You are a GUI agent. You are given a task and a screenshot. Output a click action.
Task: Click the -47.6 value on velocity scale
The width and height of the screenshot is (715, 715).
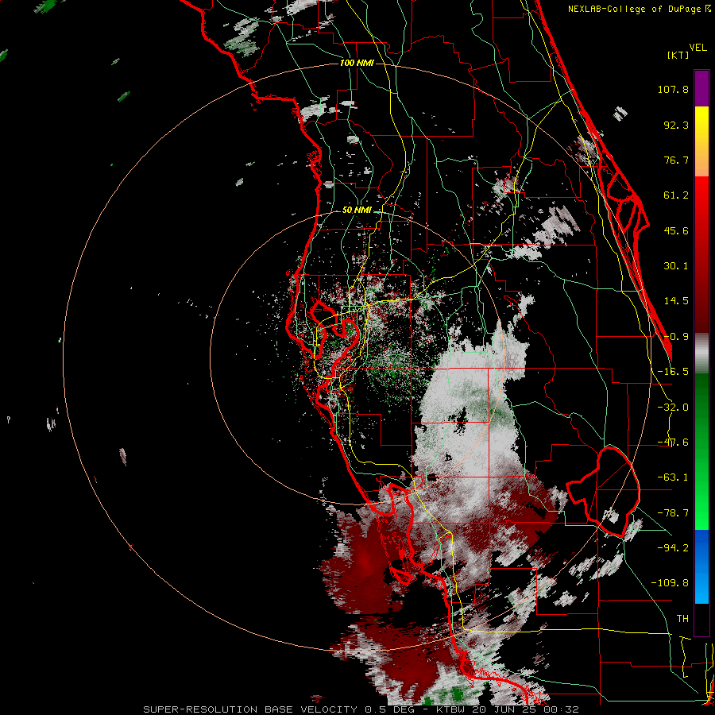[673, 443]
